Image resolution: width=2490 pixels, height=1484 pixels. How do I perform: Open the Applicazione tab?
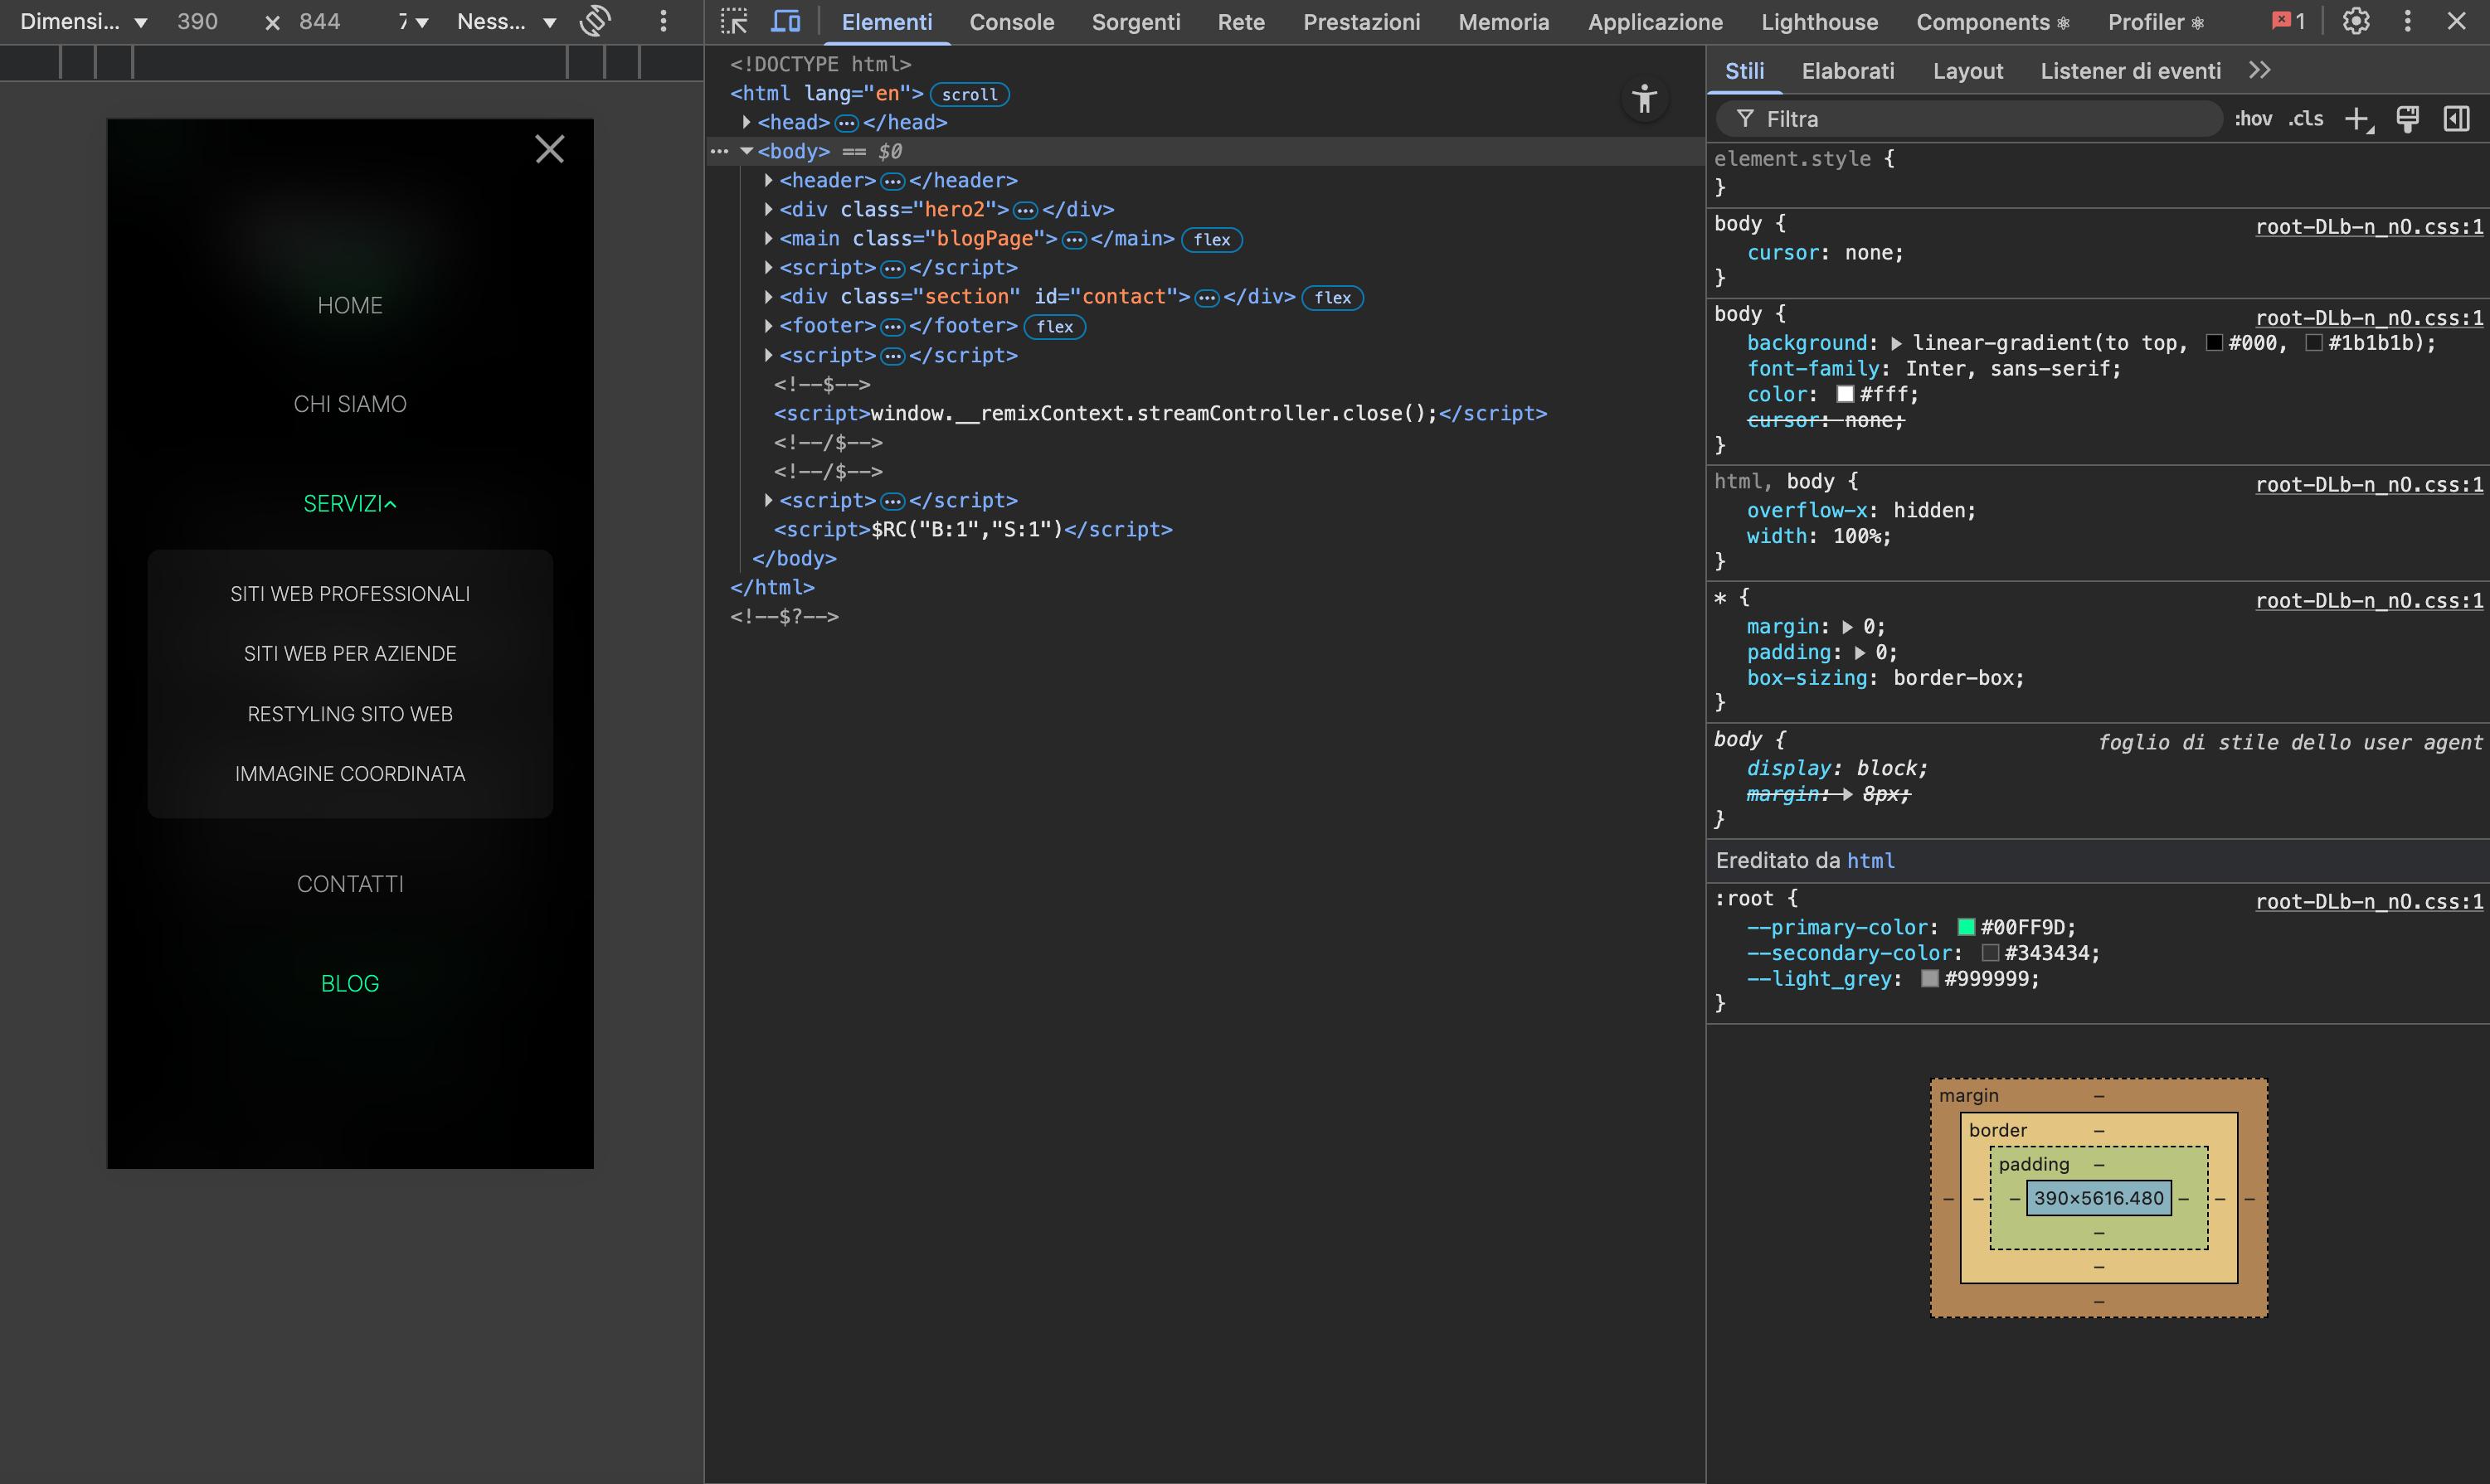(1655, 22)
